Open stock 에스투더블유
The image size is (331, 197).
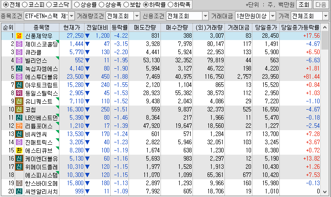pos(41,77)
